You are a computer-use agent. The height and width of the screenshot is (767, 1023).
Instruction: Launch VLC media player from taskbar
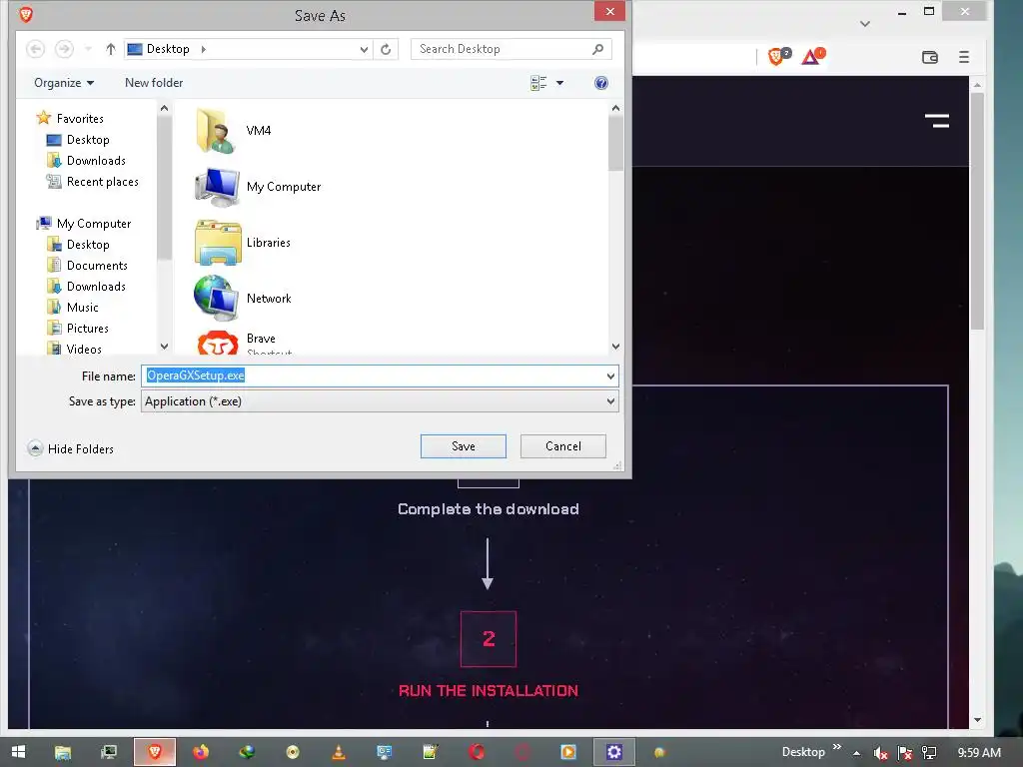click(339, 752)
